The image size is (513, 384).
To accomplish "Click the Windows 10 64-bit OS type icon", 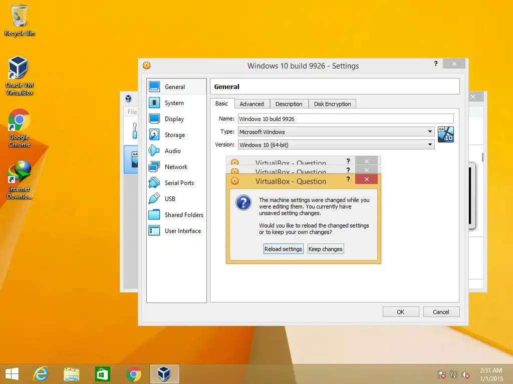I will [x=445, y=134].
